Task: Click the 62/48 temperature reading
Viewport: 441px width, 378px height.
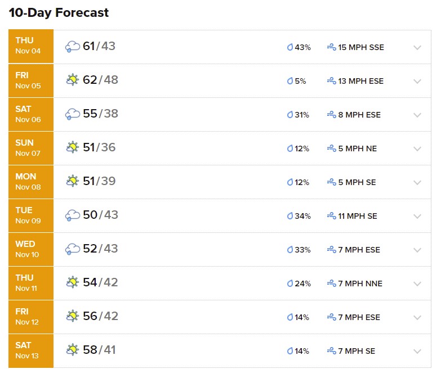Action: (100, 80)
